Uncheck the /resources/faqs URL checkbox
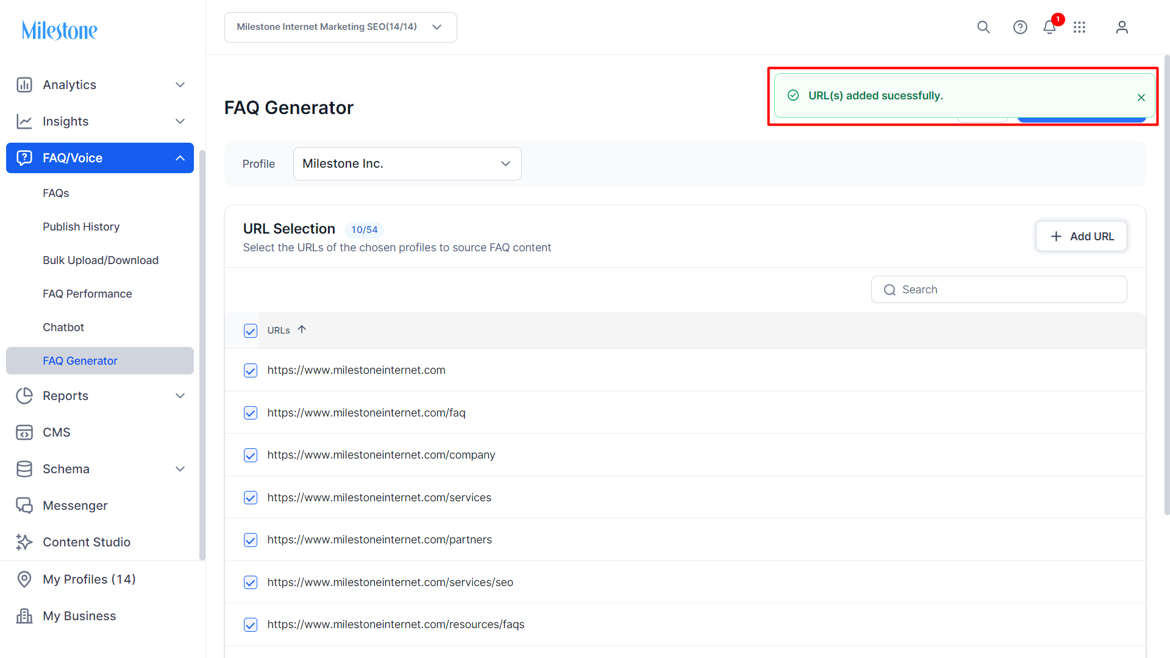 [251, 624]
